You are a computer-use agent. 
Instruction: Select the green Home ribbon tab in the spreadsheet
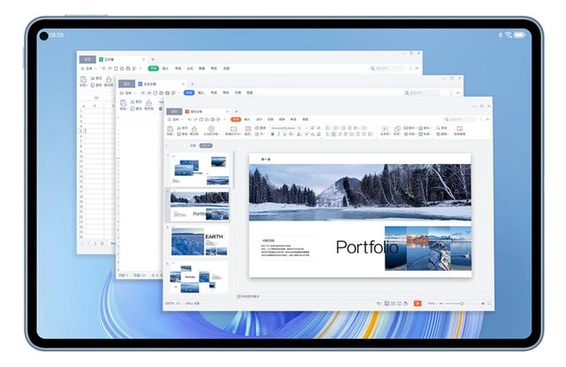(x=153, y=68)
